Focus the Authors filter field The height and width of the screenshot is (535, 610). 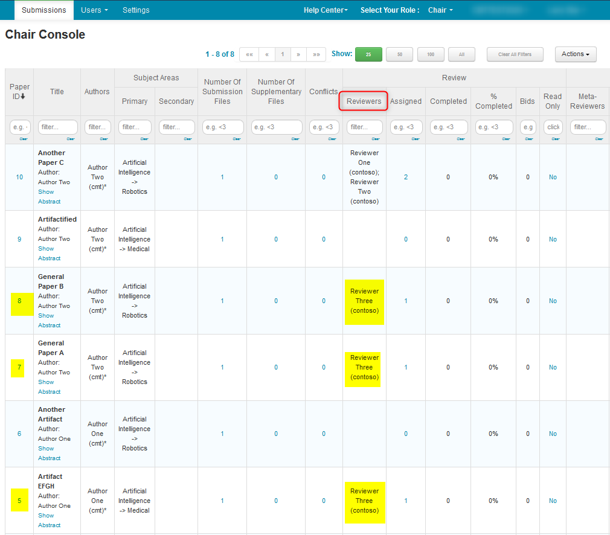[98, 127]
